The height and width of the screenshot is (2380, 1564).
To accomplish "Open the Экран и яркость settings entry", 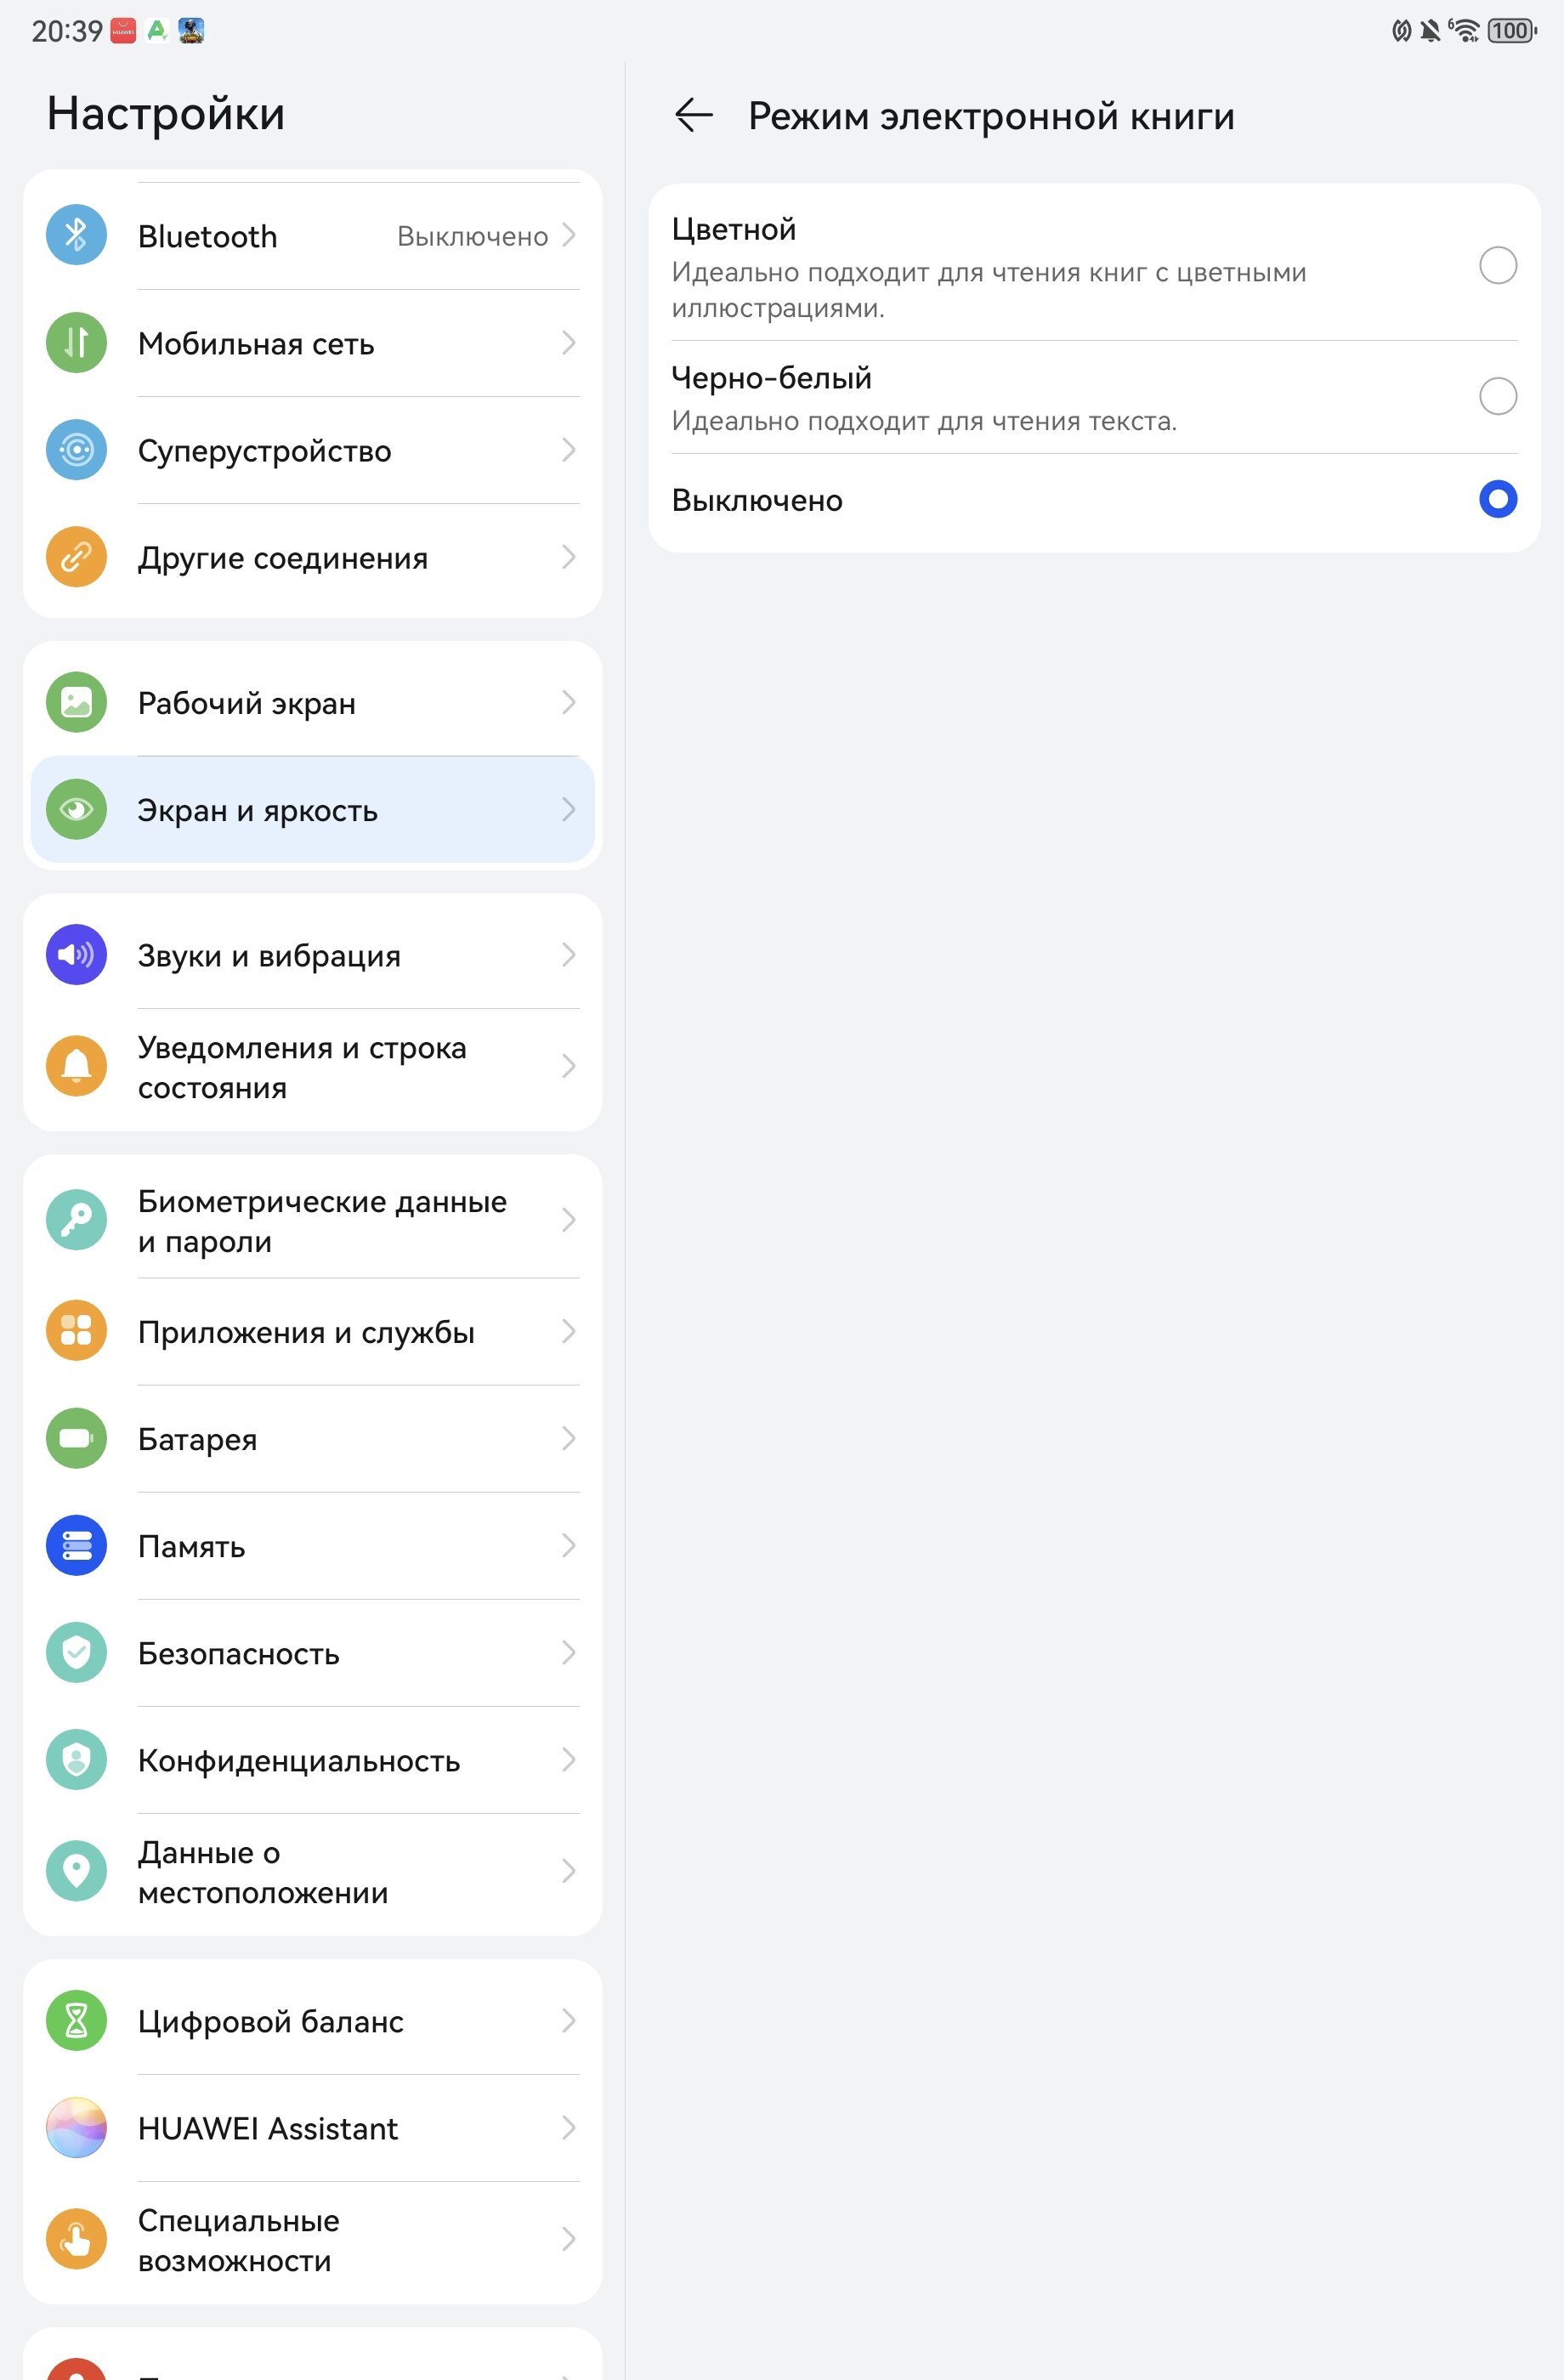I will click(312, 810).
